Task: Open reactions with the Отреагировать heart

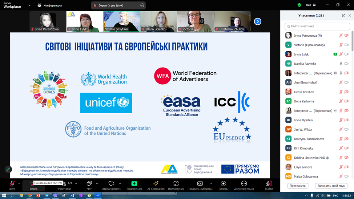Action: point(111,186)
